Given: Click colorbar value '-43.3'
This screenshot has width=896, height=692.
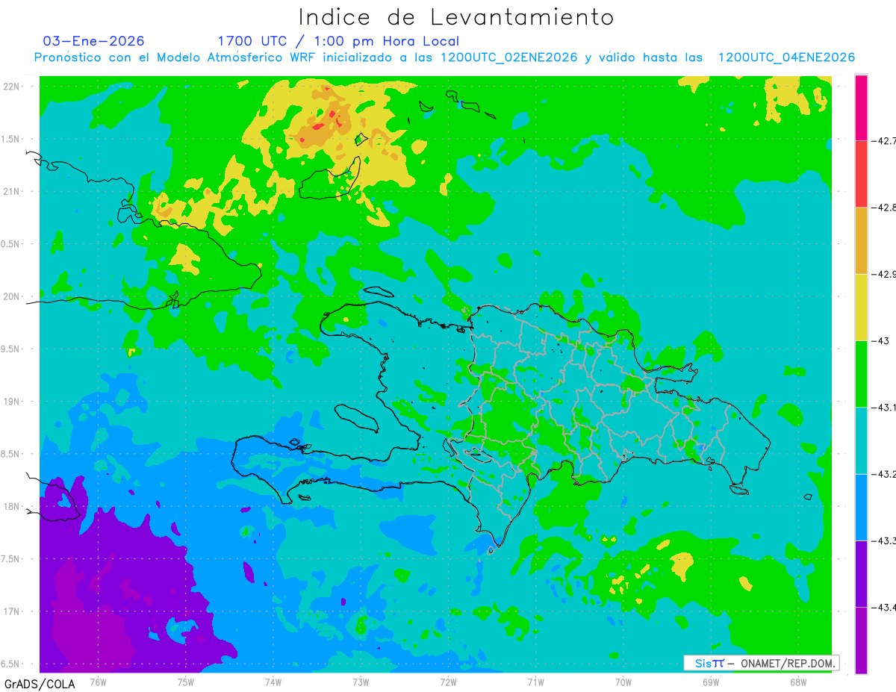Looking at the screenshot, I should point(885,540).
